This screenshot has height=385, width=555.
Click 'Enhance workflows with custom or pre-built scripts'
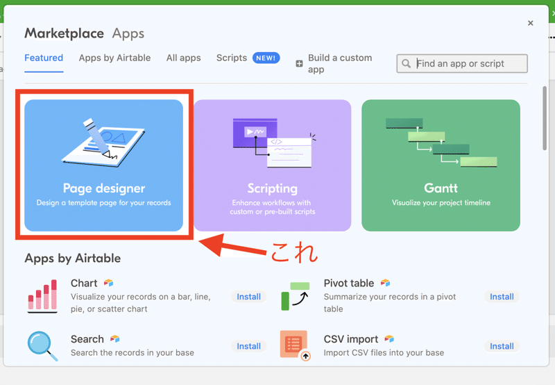click(272, 207)
